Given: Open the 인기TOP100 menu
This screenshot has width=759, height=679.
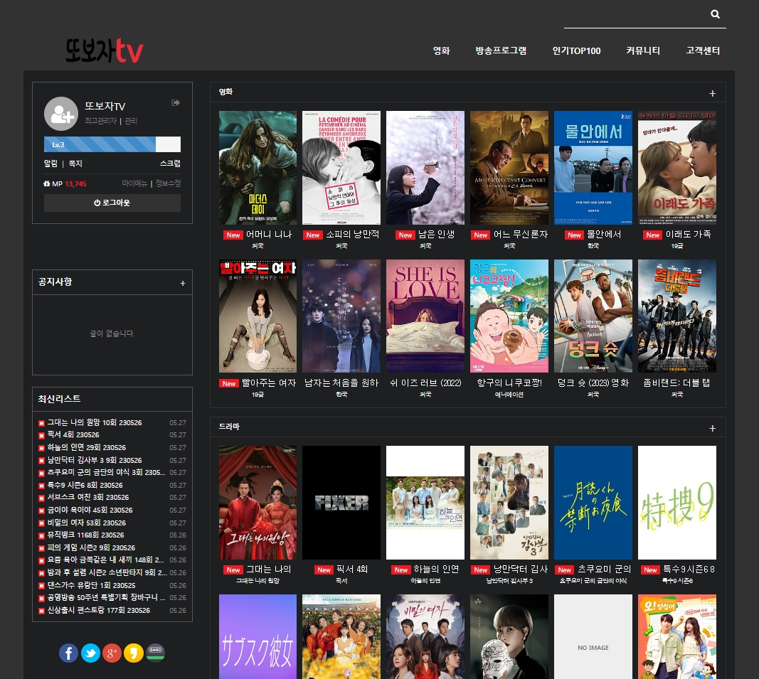Looking at the screenshot, I should [576, 50].
